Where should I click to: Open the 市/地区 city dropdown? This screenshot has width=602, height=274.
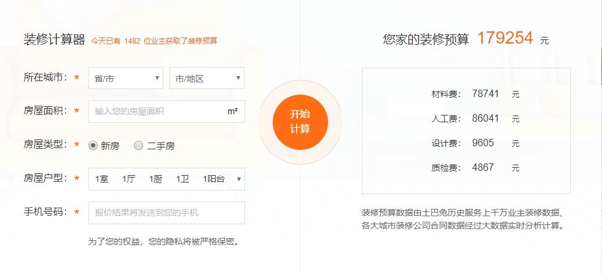[x=207, y=78]
